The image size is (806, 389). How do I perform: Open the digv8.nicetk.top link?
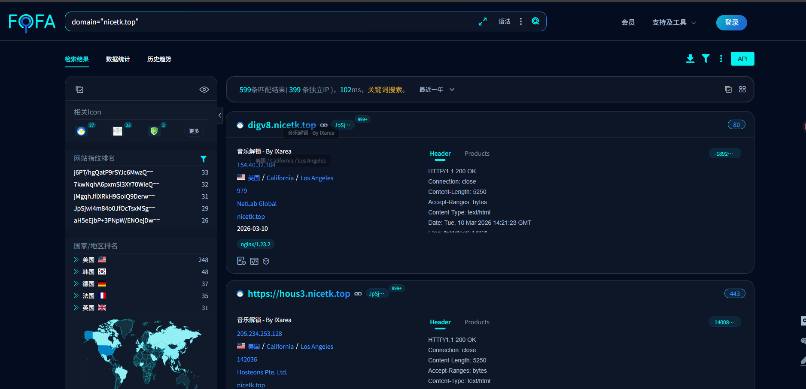coord(282,125)
